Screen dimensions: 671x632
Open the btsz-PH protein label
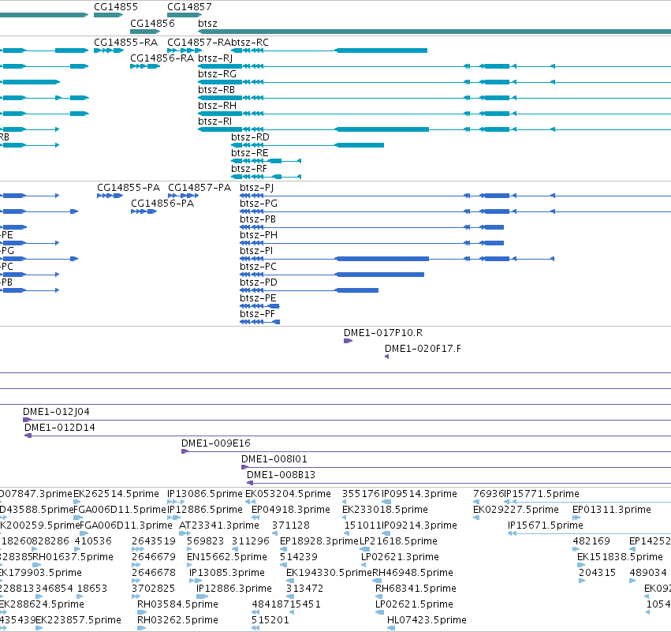259,235
